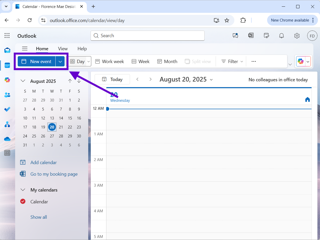Select the View ribbon tab
This screenshot has width=320, height=240.
(x=63, y=49)
